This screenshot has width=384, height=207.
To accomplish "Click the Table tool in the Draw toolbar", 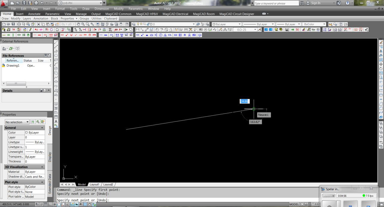I will (56, 117).
